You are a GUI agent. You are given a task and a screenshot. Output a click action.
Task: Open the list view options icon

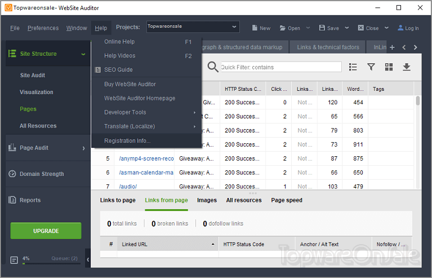[353, 67]
